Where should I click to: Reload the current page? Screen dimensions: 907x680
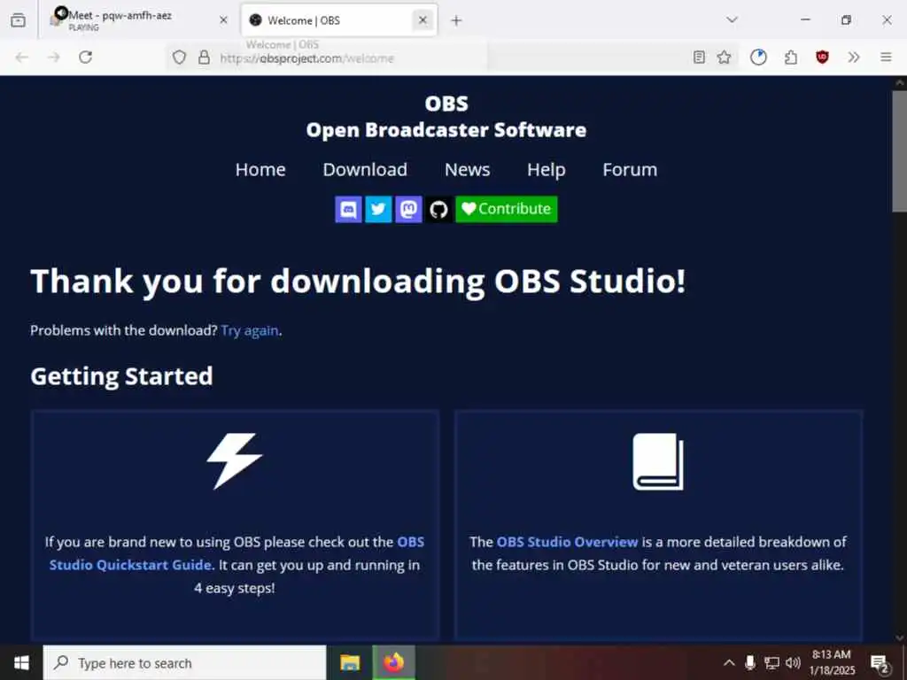(86, 58)
